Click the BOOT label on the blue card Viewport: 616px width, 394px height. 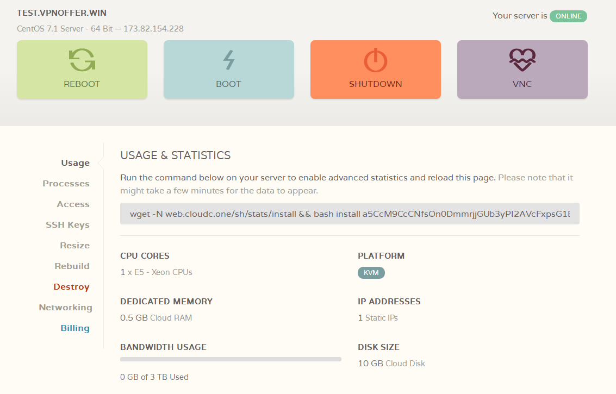(x=229, y=84)
